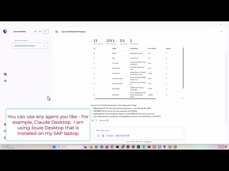Start a new conversation with plus button

(46, 32)
